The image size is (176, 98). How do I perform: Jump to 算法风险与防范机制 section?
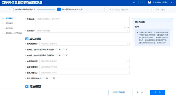point(14,33)
